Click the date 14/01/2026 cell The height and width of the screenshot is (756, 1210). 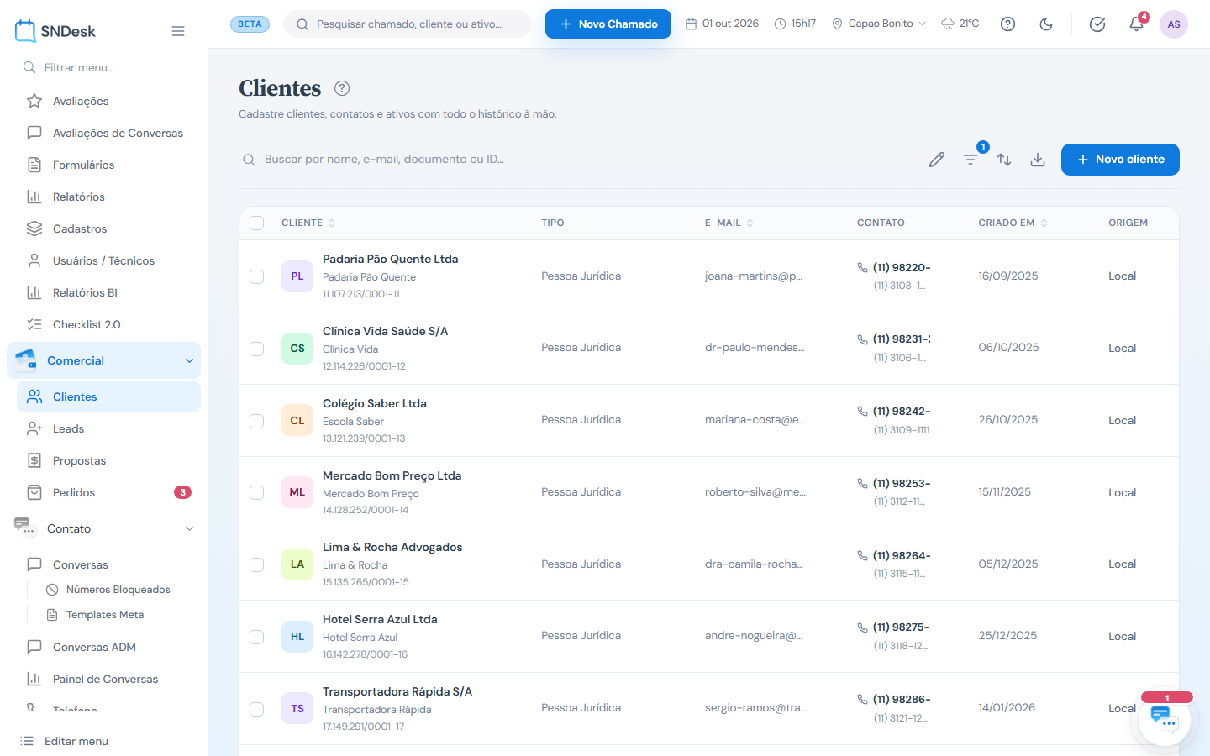tap(1007, 708)
